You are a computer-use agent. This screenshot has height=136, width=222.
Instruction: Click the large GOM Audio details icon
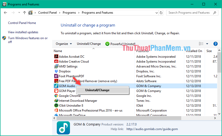point(63,128)
